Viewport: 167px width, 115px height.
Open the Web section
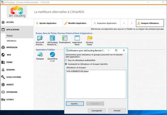point(9,55)
